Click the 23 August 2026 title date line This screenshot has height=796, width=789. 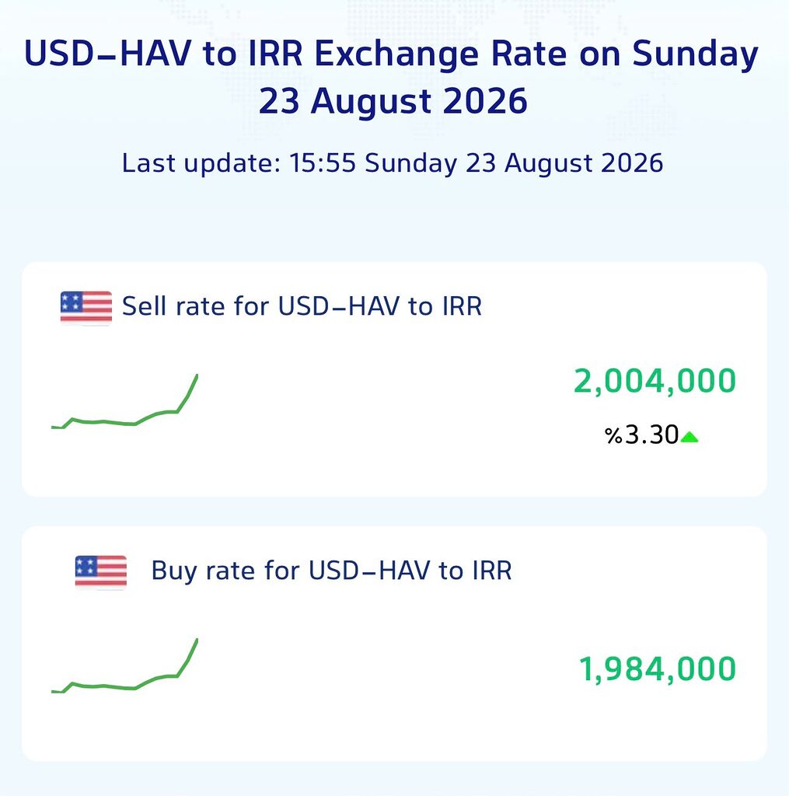click(x=393, y=101)
